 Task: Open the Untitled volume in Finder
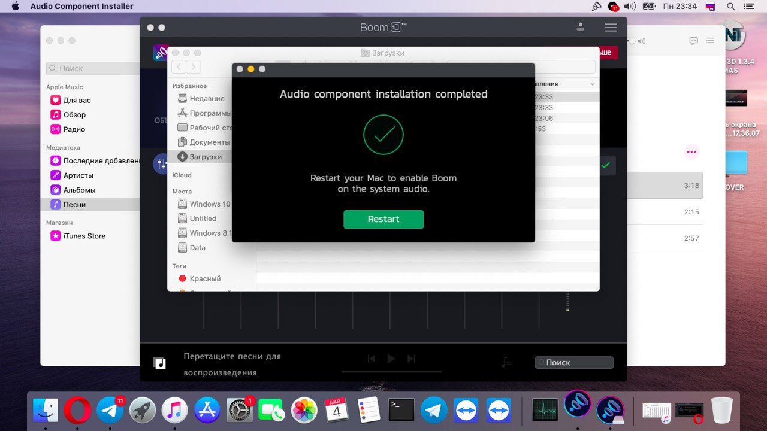[x=197, y=218]
